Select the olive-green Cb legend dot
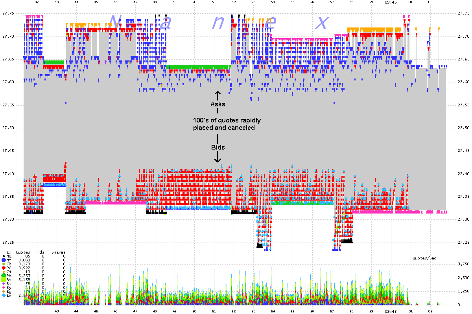Image resolution: width=472 pixels, height=314 pixels. pyautogui.click(x=3, y=264)
